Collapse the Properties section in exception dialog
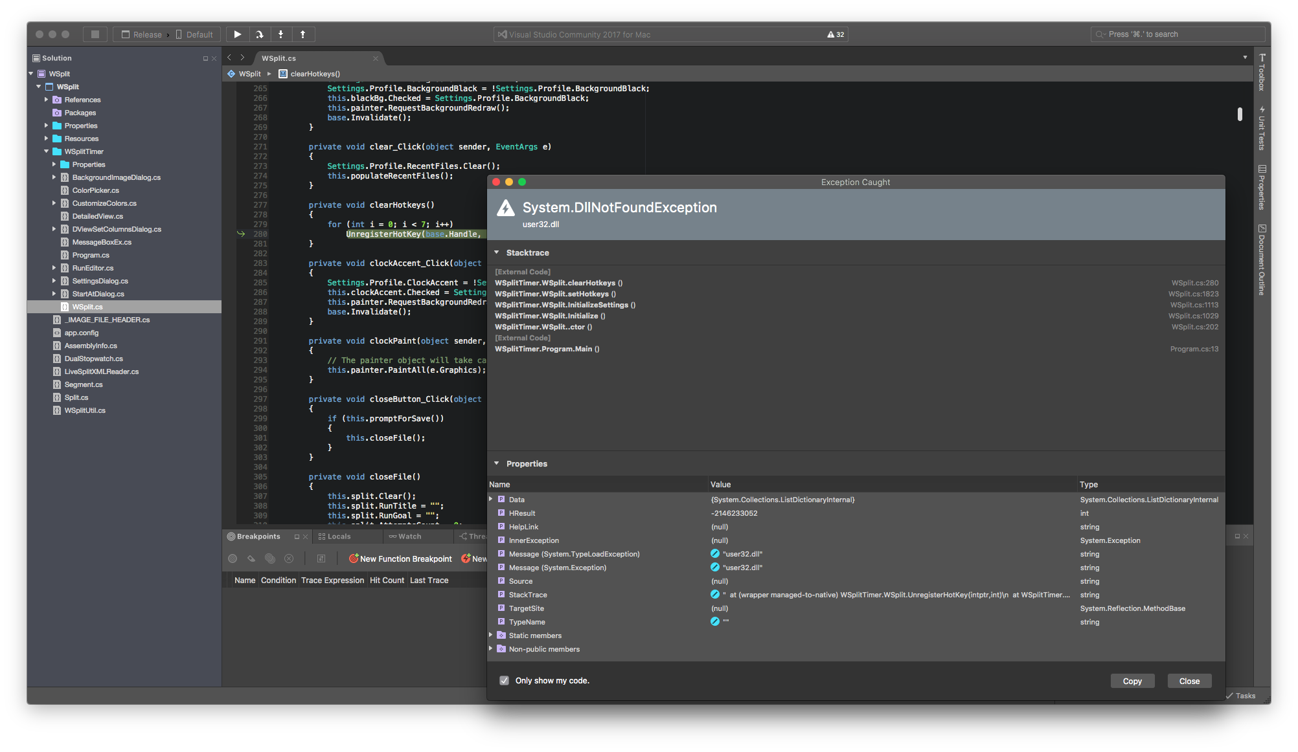Viewport: 1298px width, 752px height. [497, 463]
